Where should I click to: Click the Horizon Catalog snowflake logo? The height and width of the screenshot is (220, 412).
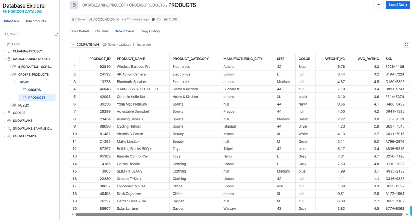point(4,12)
